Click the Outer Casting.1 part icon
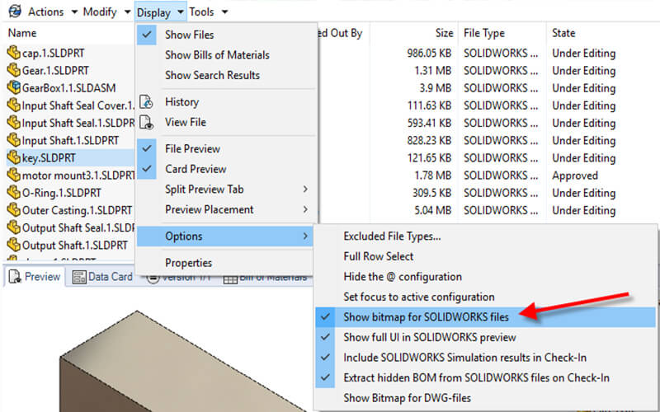660x412 pixels. 13,210
